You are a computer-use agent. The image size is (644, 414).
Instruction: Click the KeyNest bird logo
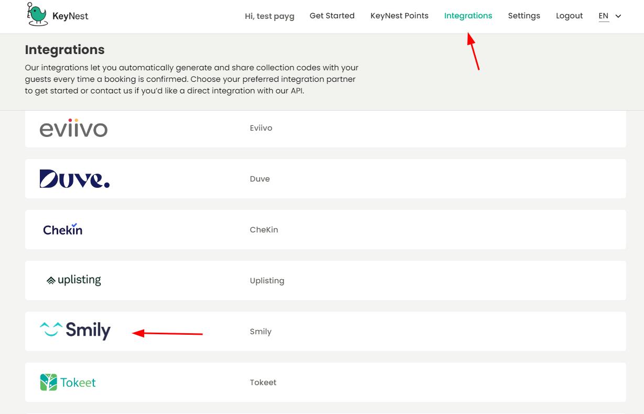pos(38,14)
